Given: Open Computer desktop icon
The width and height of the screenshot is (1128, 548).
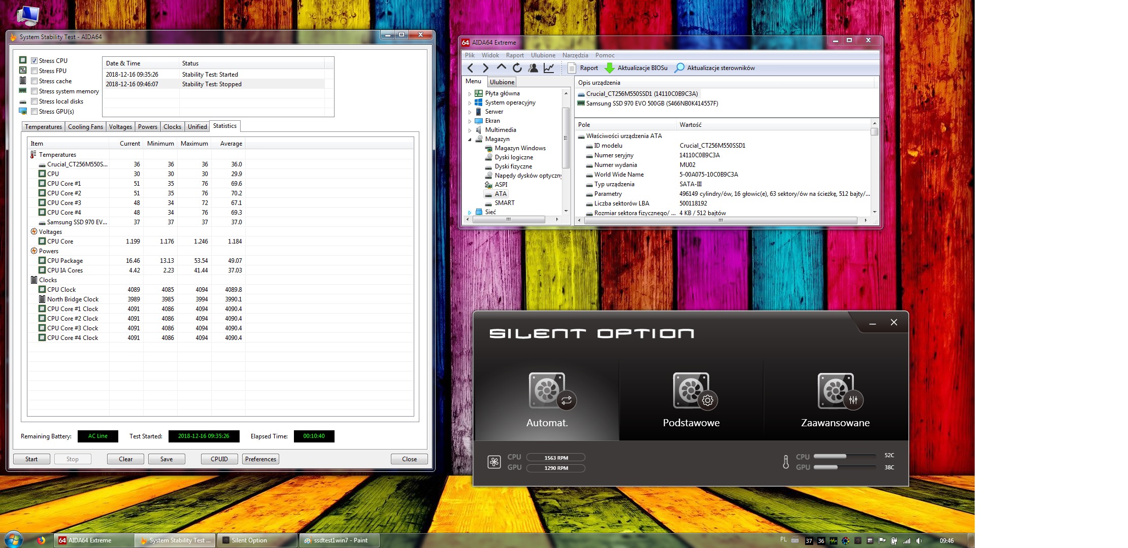Looking at the screenshot, I should [28, 16].
